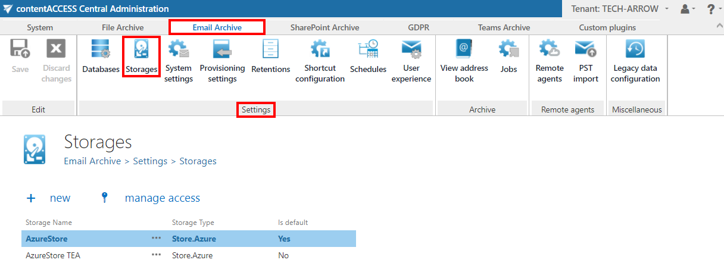Switch to the File Archive tab
This screenshot has height=266, width=724.
[x=123, y=27]
